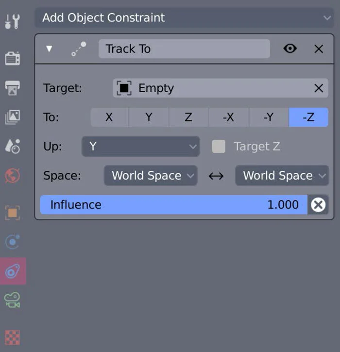Select the X track axis button
This screenshot has height=352, width=340.
[x=109, y=117]
